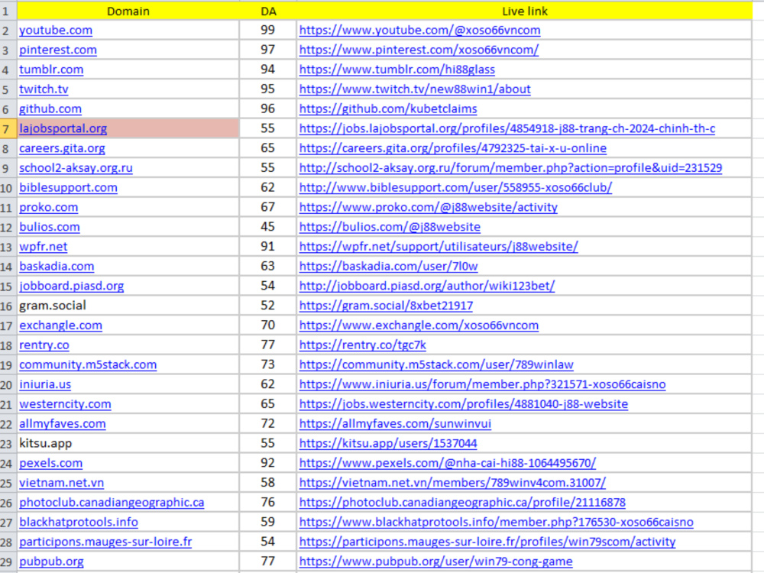Open the exchangle xoso66vncom live link
Screen dimensions: 764x573
pyautogui.click(x=419, y=325)
